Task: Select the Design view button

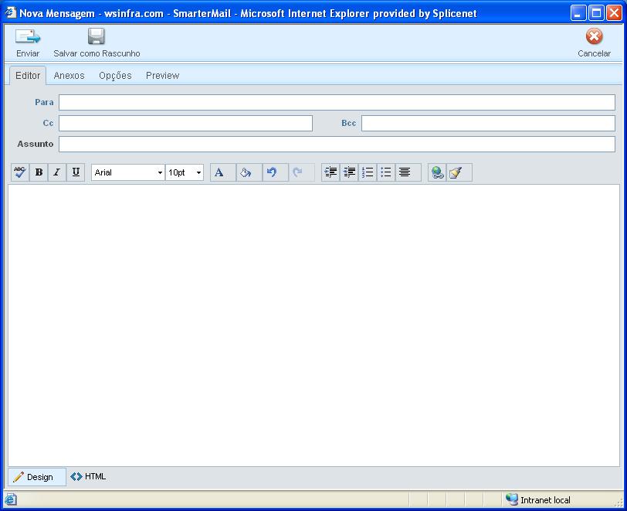Action: 34,477
